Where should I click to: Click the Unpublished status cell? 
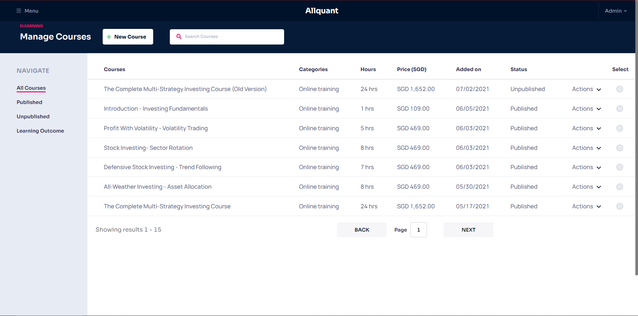pyautogui.click(x=528, y=89)
